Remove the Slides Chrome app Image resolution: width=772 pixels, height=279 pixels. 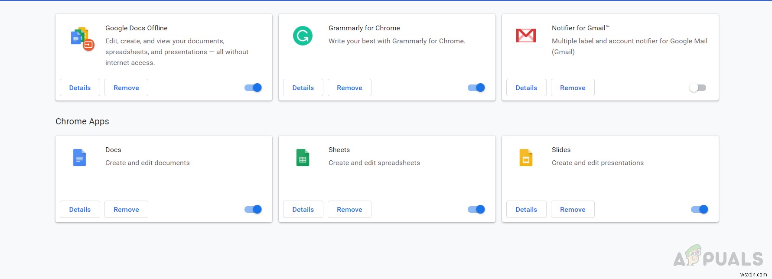click(x=573, y=209)
